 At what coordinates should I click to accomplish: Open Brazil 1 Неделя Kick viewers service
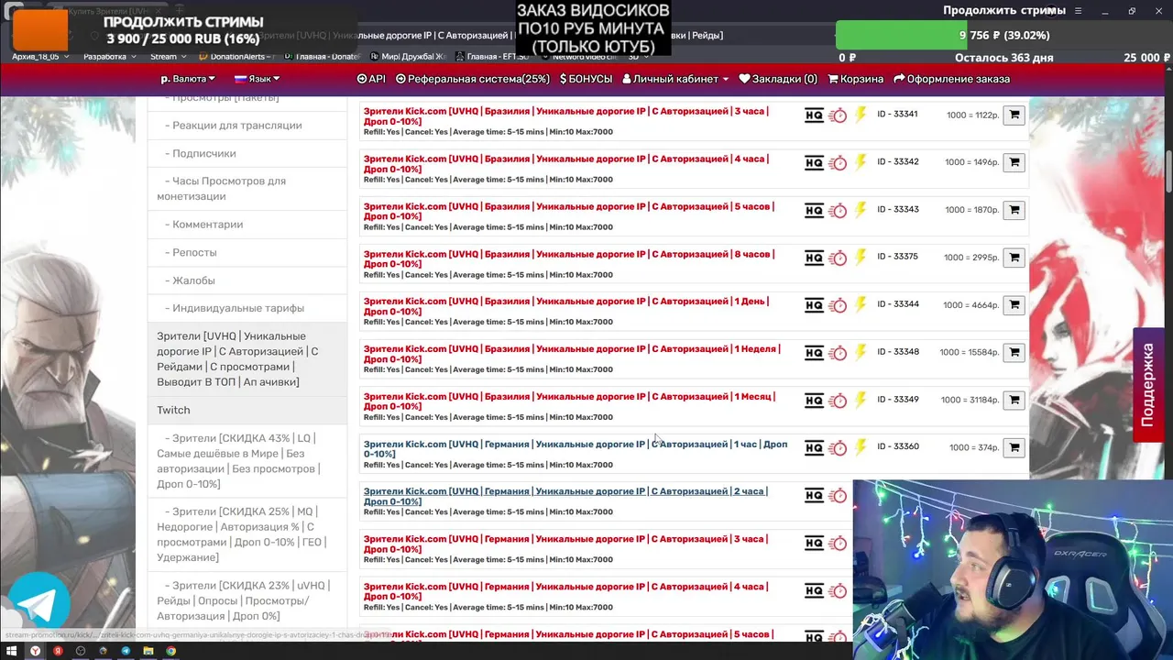pyautogui.click(x=572, y=354)
